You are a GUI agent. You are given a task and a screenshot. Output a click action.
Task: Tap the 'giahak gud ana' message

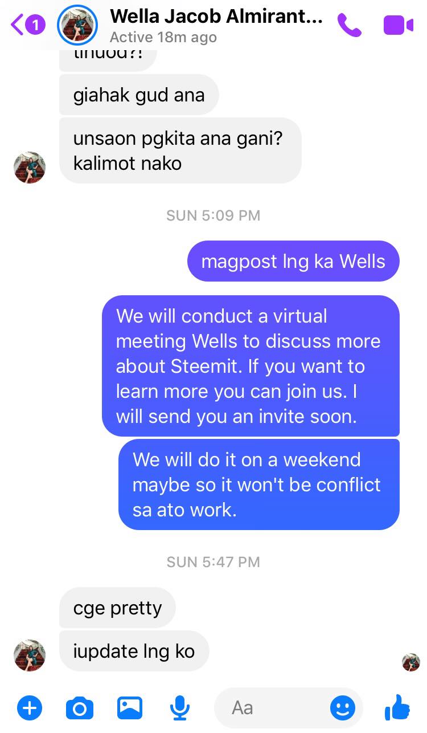(139, 95)
